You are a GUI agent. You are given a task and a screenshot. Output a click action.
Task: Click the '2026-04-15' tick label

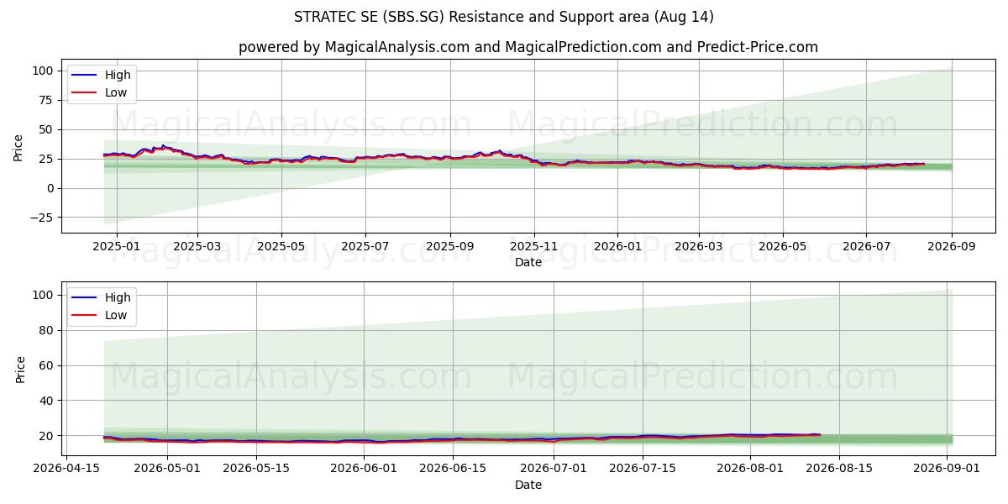(x=66, y=469)
